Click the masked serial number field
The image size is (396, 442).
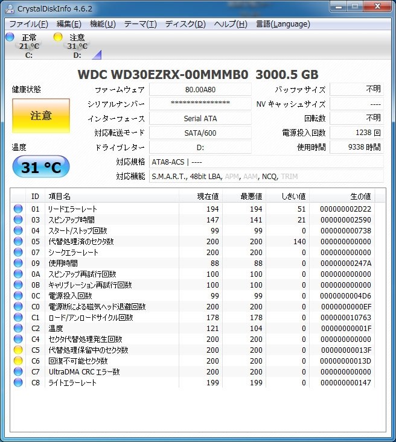(x=200, y=104)
